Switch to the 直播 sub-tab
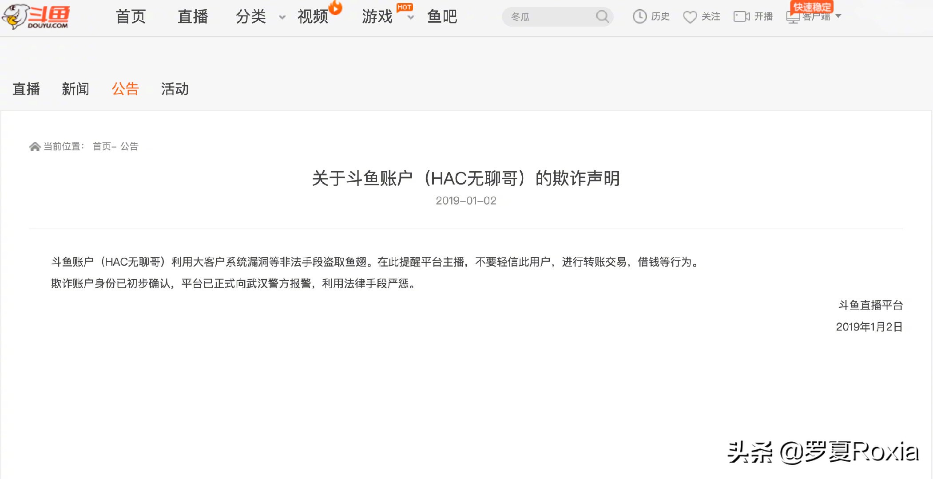The height and width of the screenshot is (479, 933). coord(26,89)
